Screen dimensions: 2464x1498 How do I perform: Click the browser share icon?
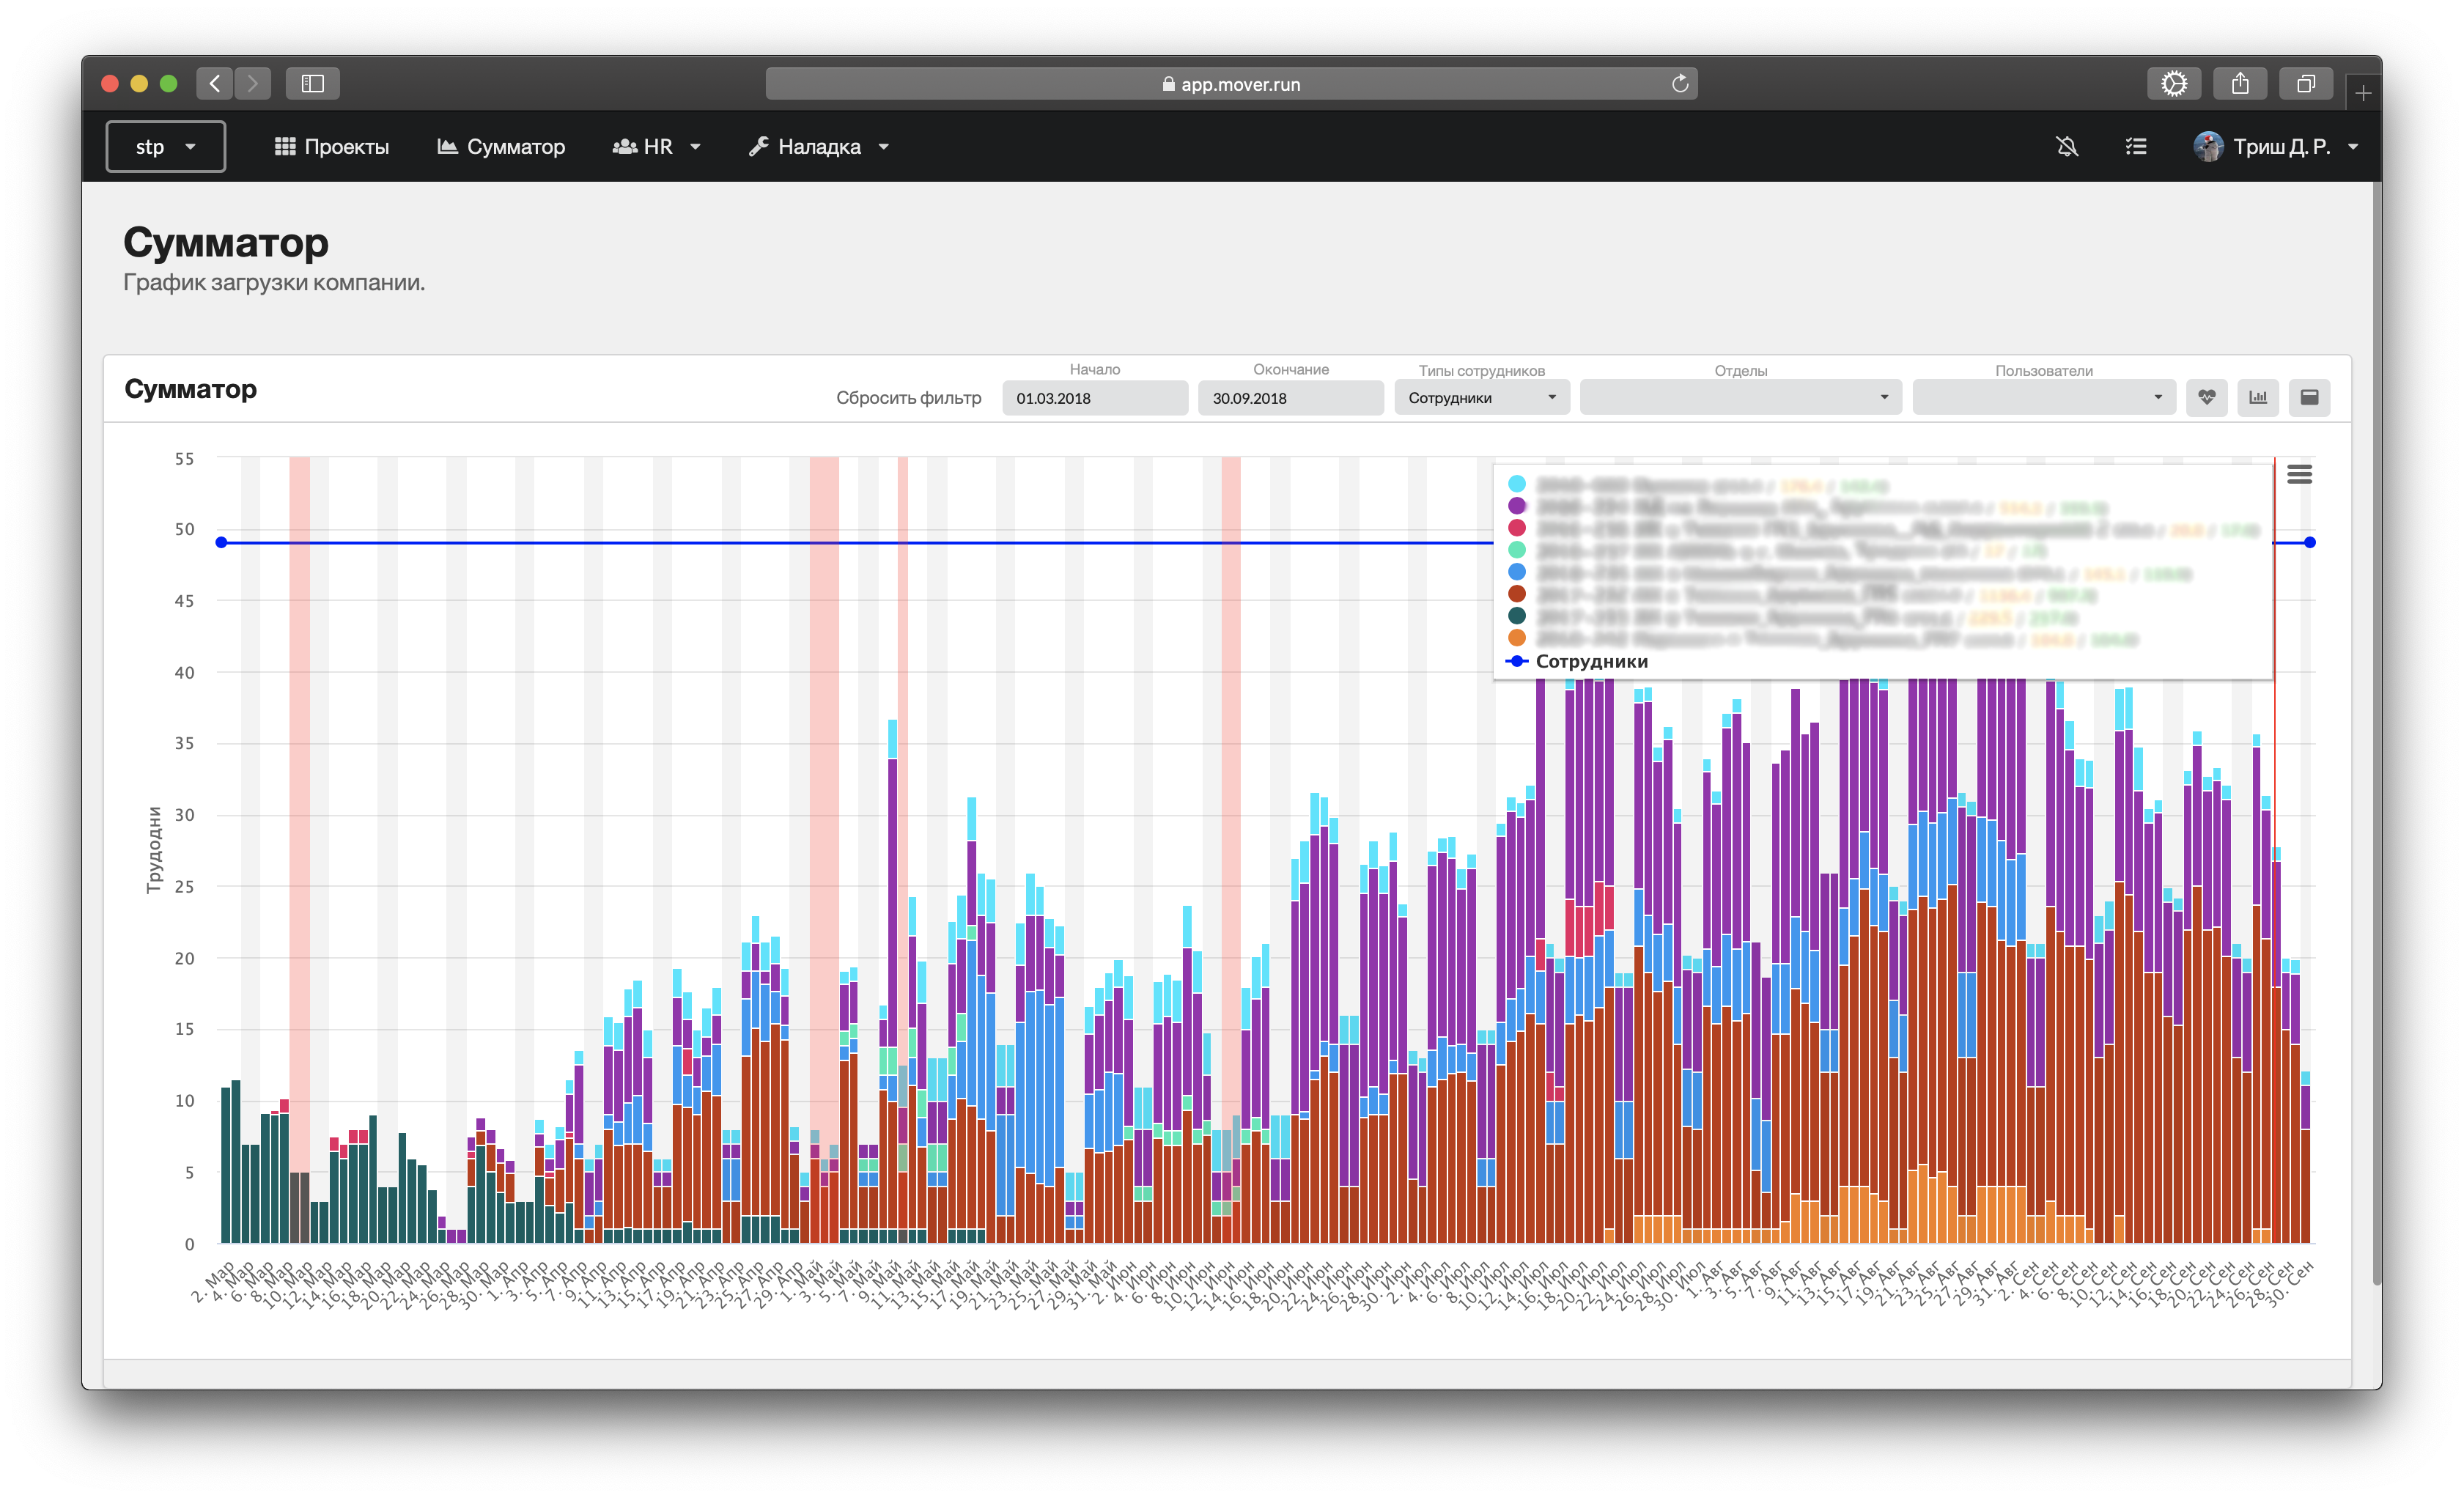pyautogui.click(x=2240, y=84)
